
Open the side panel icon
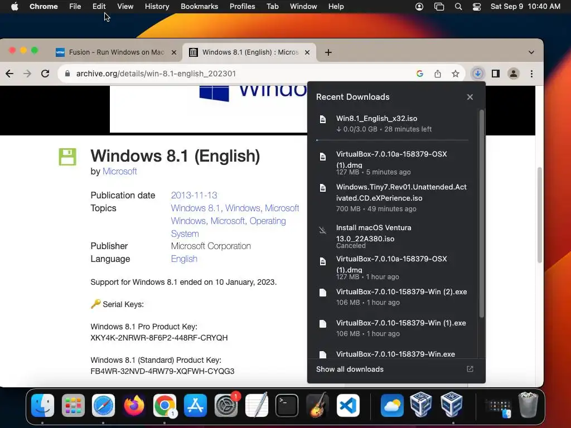pos(496,74)
